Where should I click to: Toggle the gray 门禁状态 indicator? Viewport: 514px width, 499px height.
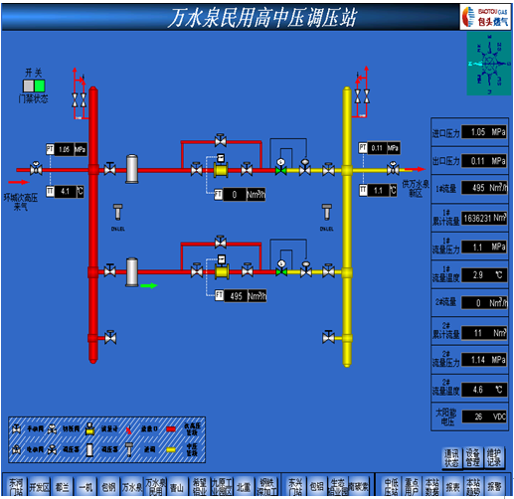(x=29, y=86)
